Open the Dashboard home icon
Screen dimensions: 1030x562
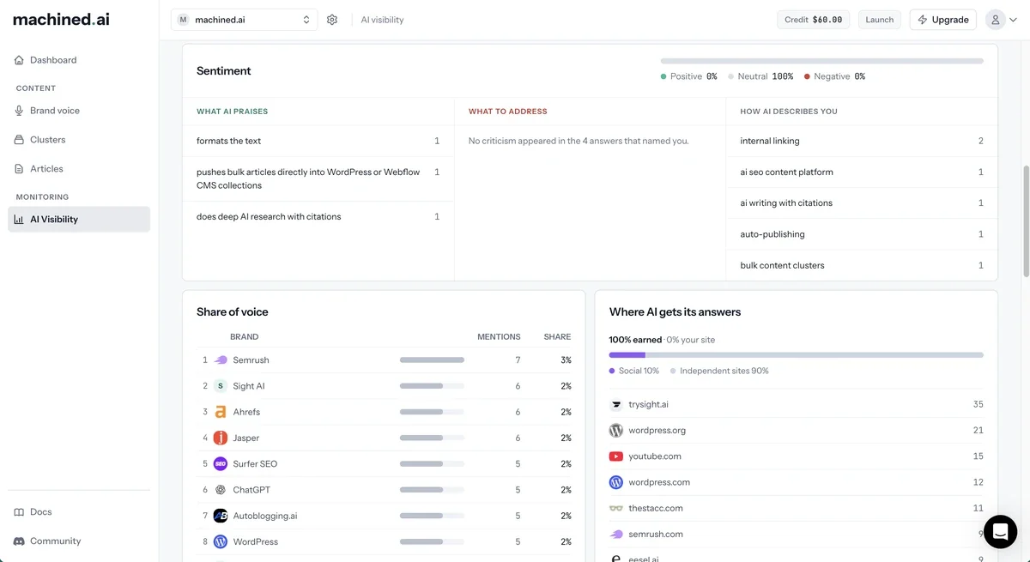(19, 60)
